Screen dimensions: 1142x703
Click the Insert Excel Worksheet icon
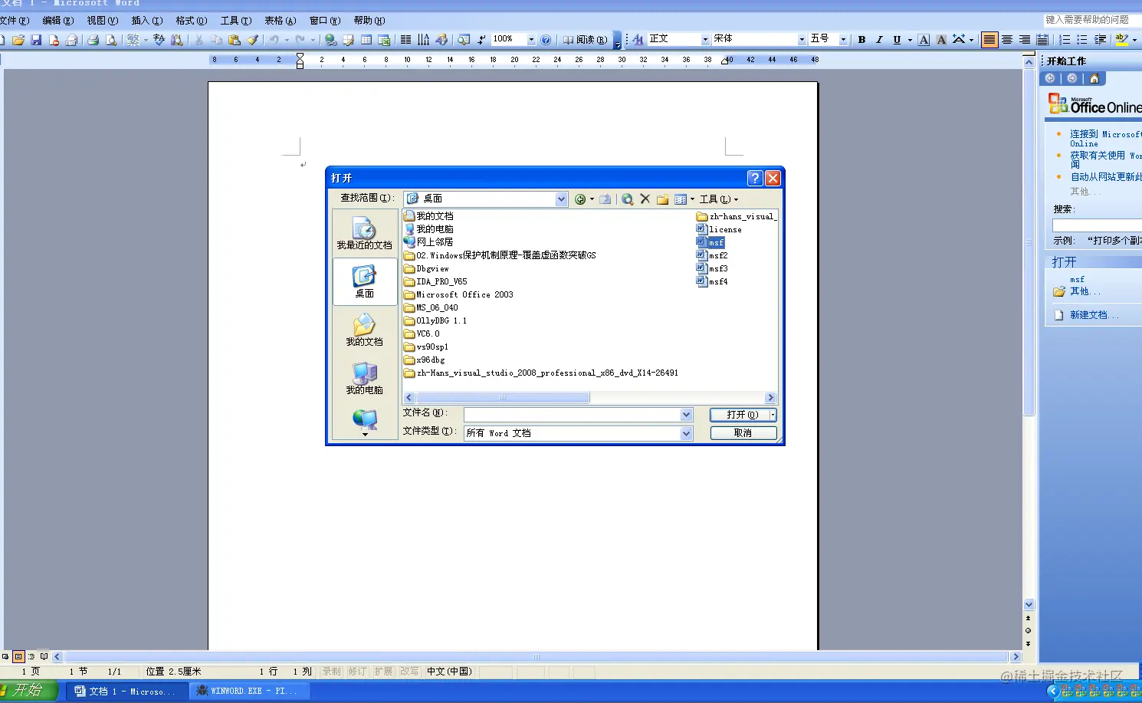coord(384,40)
